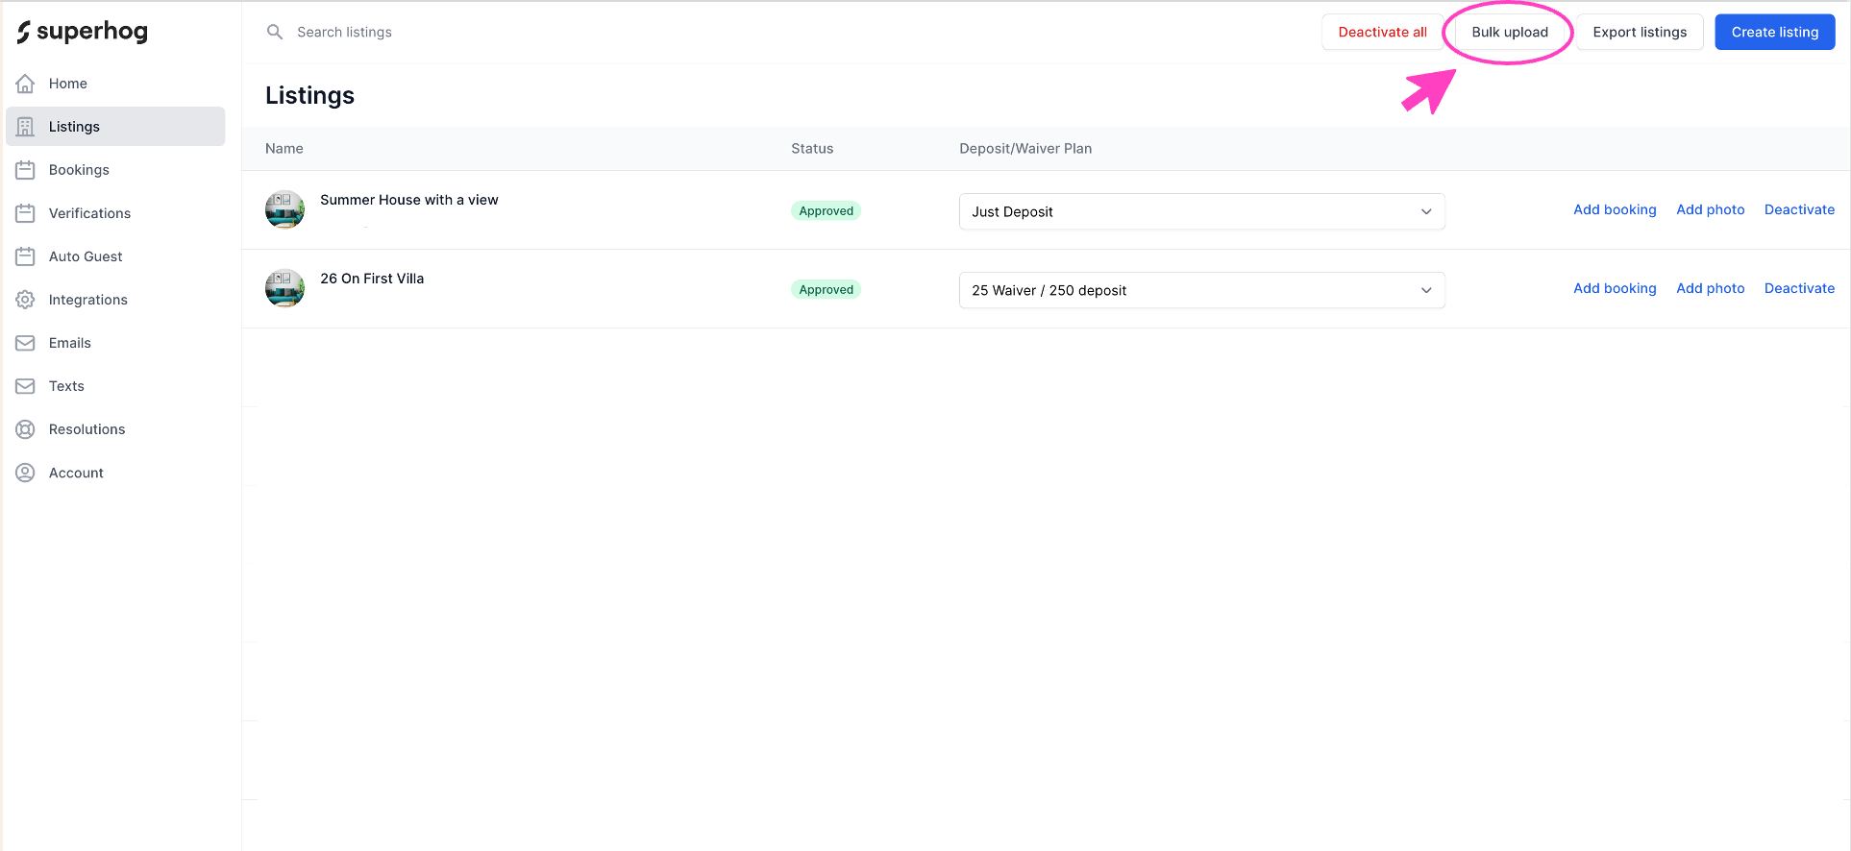Screen dimensions: 1851x851
Task: Click the Texts envelope icon
Action: pos(26,386)
